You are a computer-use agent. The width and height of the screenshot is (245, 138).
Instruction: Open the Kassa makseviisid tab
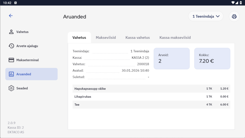[x=175, y=38]
